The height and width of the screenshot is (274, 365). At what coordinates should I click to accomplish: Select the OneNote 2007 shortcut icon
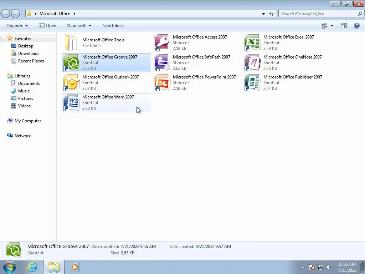[252, 63]
